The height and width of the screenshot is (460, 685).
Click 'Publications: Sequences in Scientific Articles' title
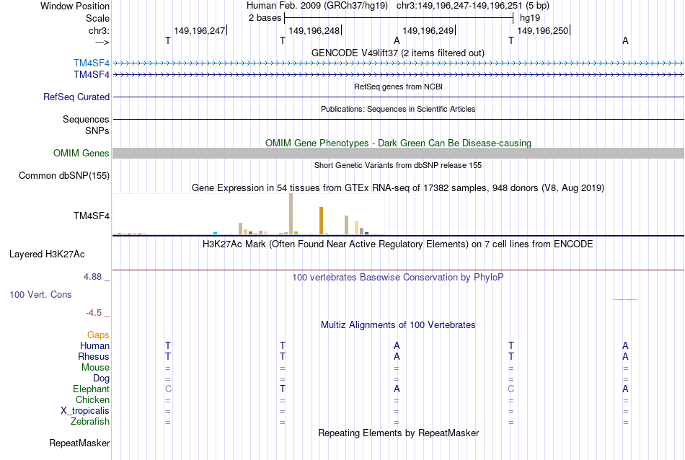tap(398, 109)
